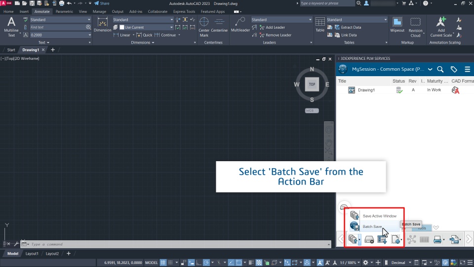
Task: Click the Drawing1 row in PLM panel
Action: tap(405, 90)
